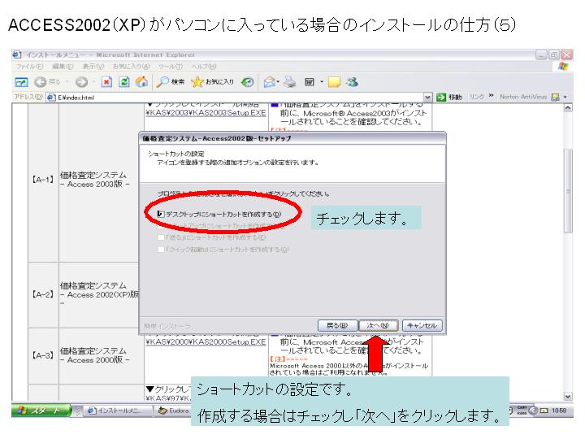Screen dimensions: 585x439
Task: Open the お気に入り(A) menu
Action: click(x=131, y=67)
